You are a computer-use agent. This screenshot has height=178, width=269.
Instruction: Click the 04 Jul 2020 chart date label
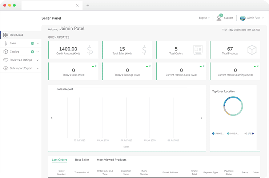click(x=126, y=141)
